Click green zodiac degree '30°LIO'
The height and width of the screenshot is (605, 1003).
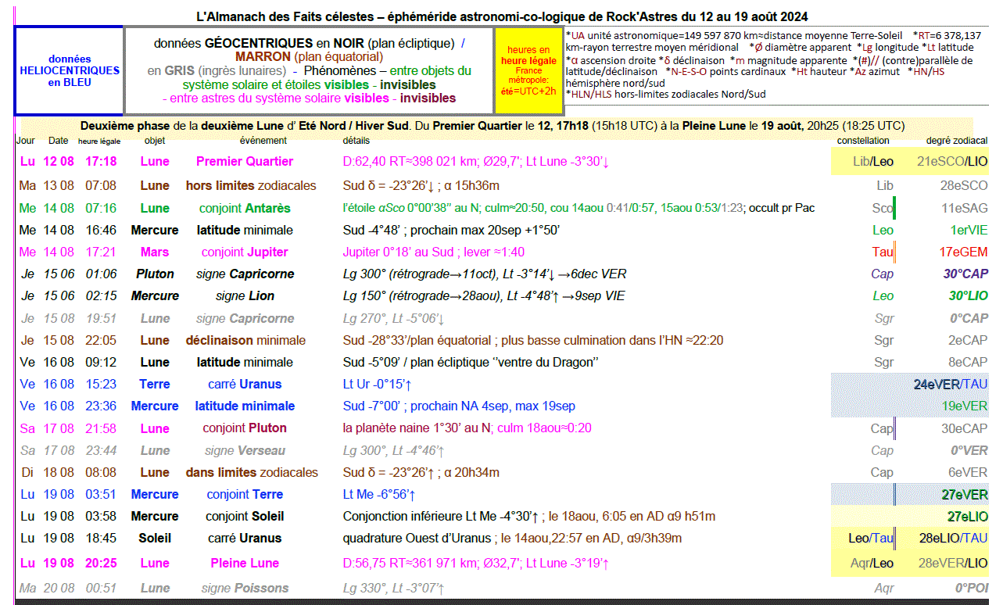[x=968, y=295]
